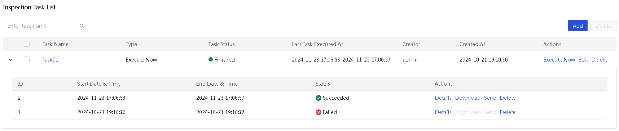Screen dimensions: 619x131
Task: Tick the Task01 row checkbox
Action: 27,59
